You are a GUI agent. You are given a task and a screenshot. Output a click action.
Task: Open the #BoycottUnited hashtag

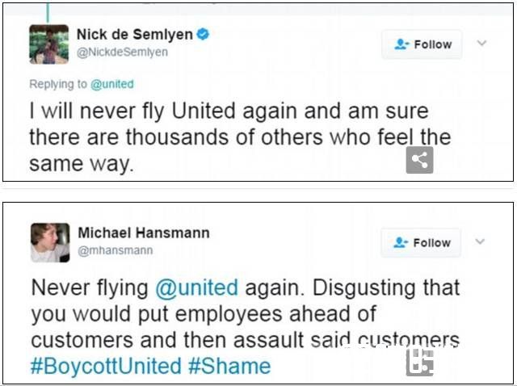105,366
